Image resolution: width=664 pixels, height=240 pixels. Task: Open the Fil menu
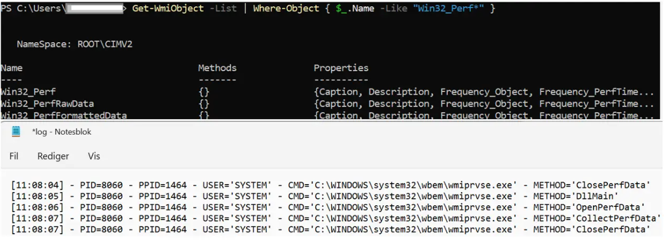coord(14,156)
